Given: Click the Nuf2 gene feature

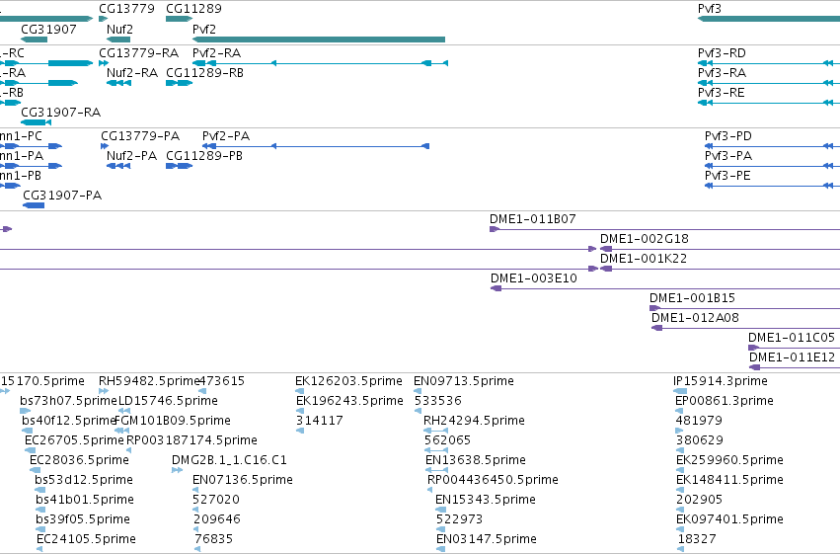Looking at the screenshot, I should click(x=118, y=40).
